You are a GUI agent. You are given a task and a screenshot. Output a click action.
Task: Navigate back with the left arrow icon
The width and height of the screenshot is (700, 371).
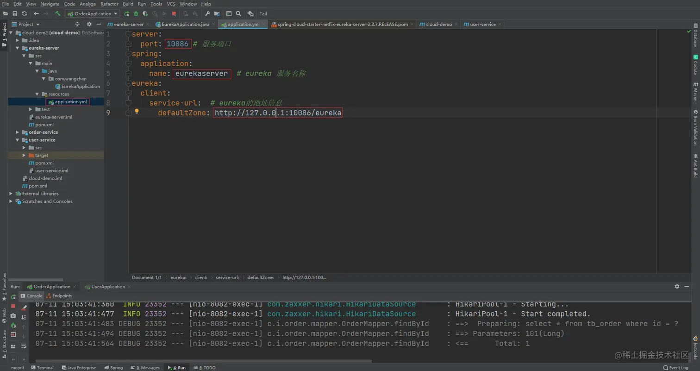click(36, 14)
